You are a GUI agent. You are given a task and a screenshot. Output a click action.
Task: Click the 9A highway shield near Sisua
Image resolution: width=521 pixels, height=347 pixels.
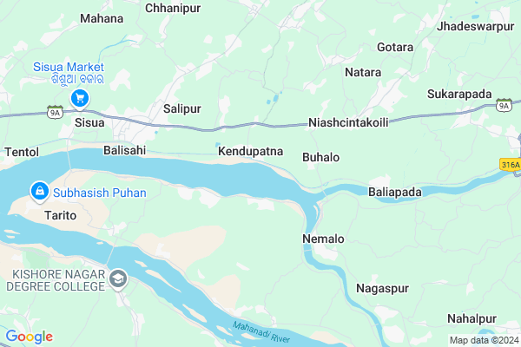[56, 112]
